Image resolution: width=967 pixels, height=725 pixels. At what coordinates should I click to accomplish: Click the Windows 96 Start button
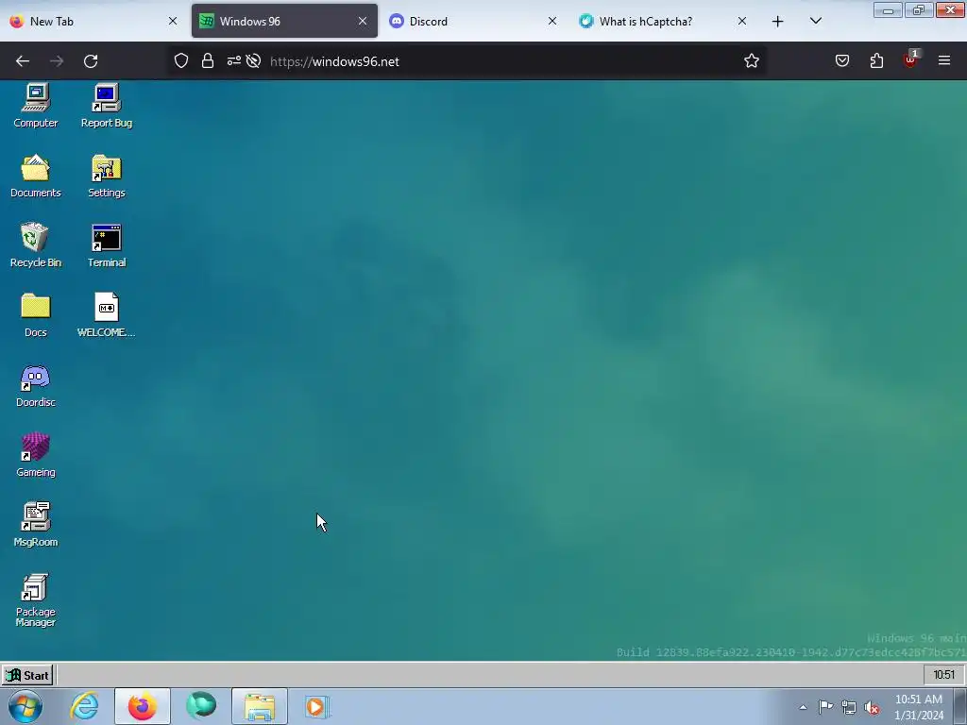click(x=27, y=675)
